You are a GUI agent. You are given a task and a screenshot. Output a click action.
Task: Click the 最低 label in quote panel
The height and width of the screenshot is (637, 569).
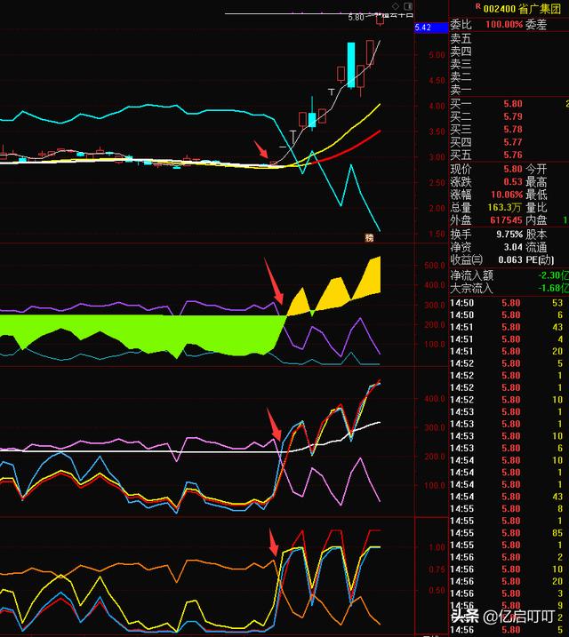pos(536,195)
